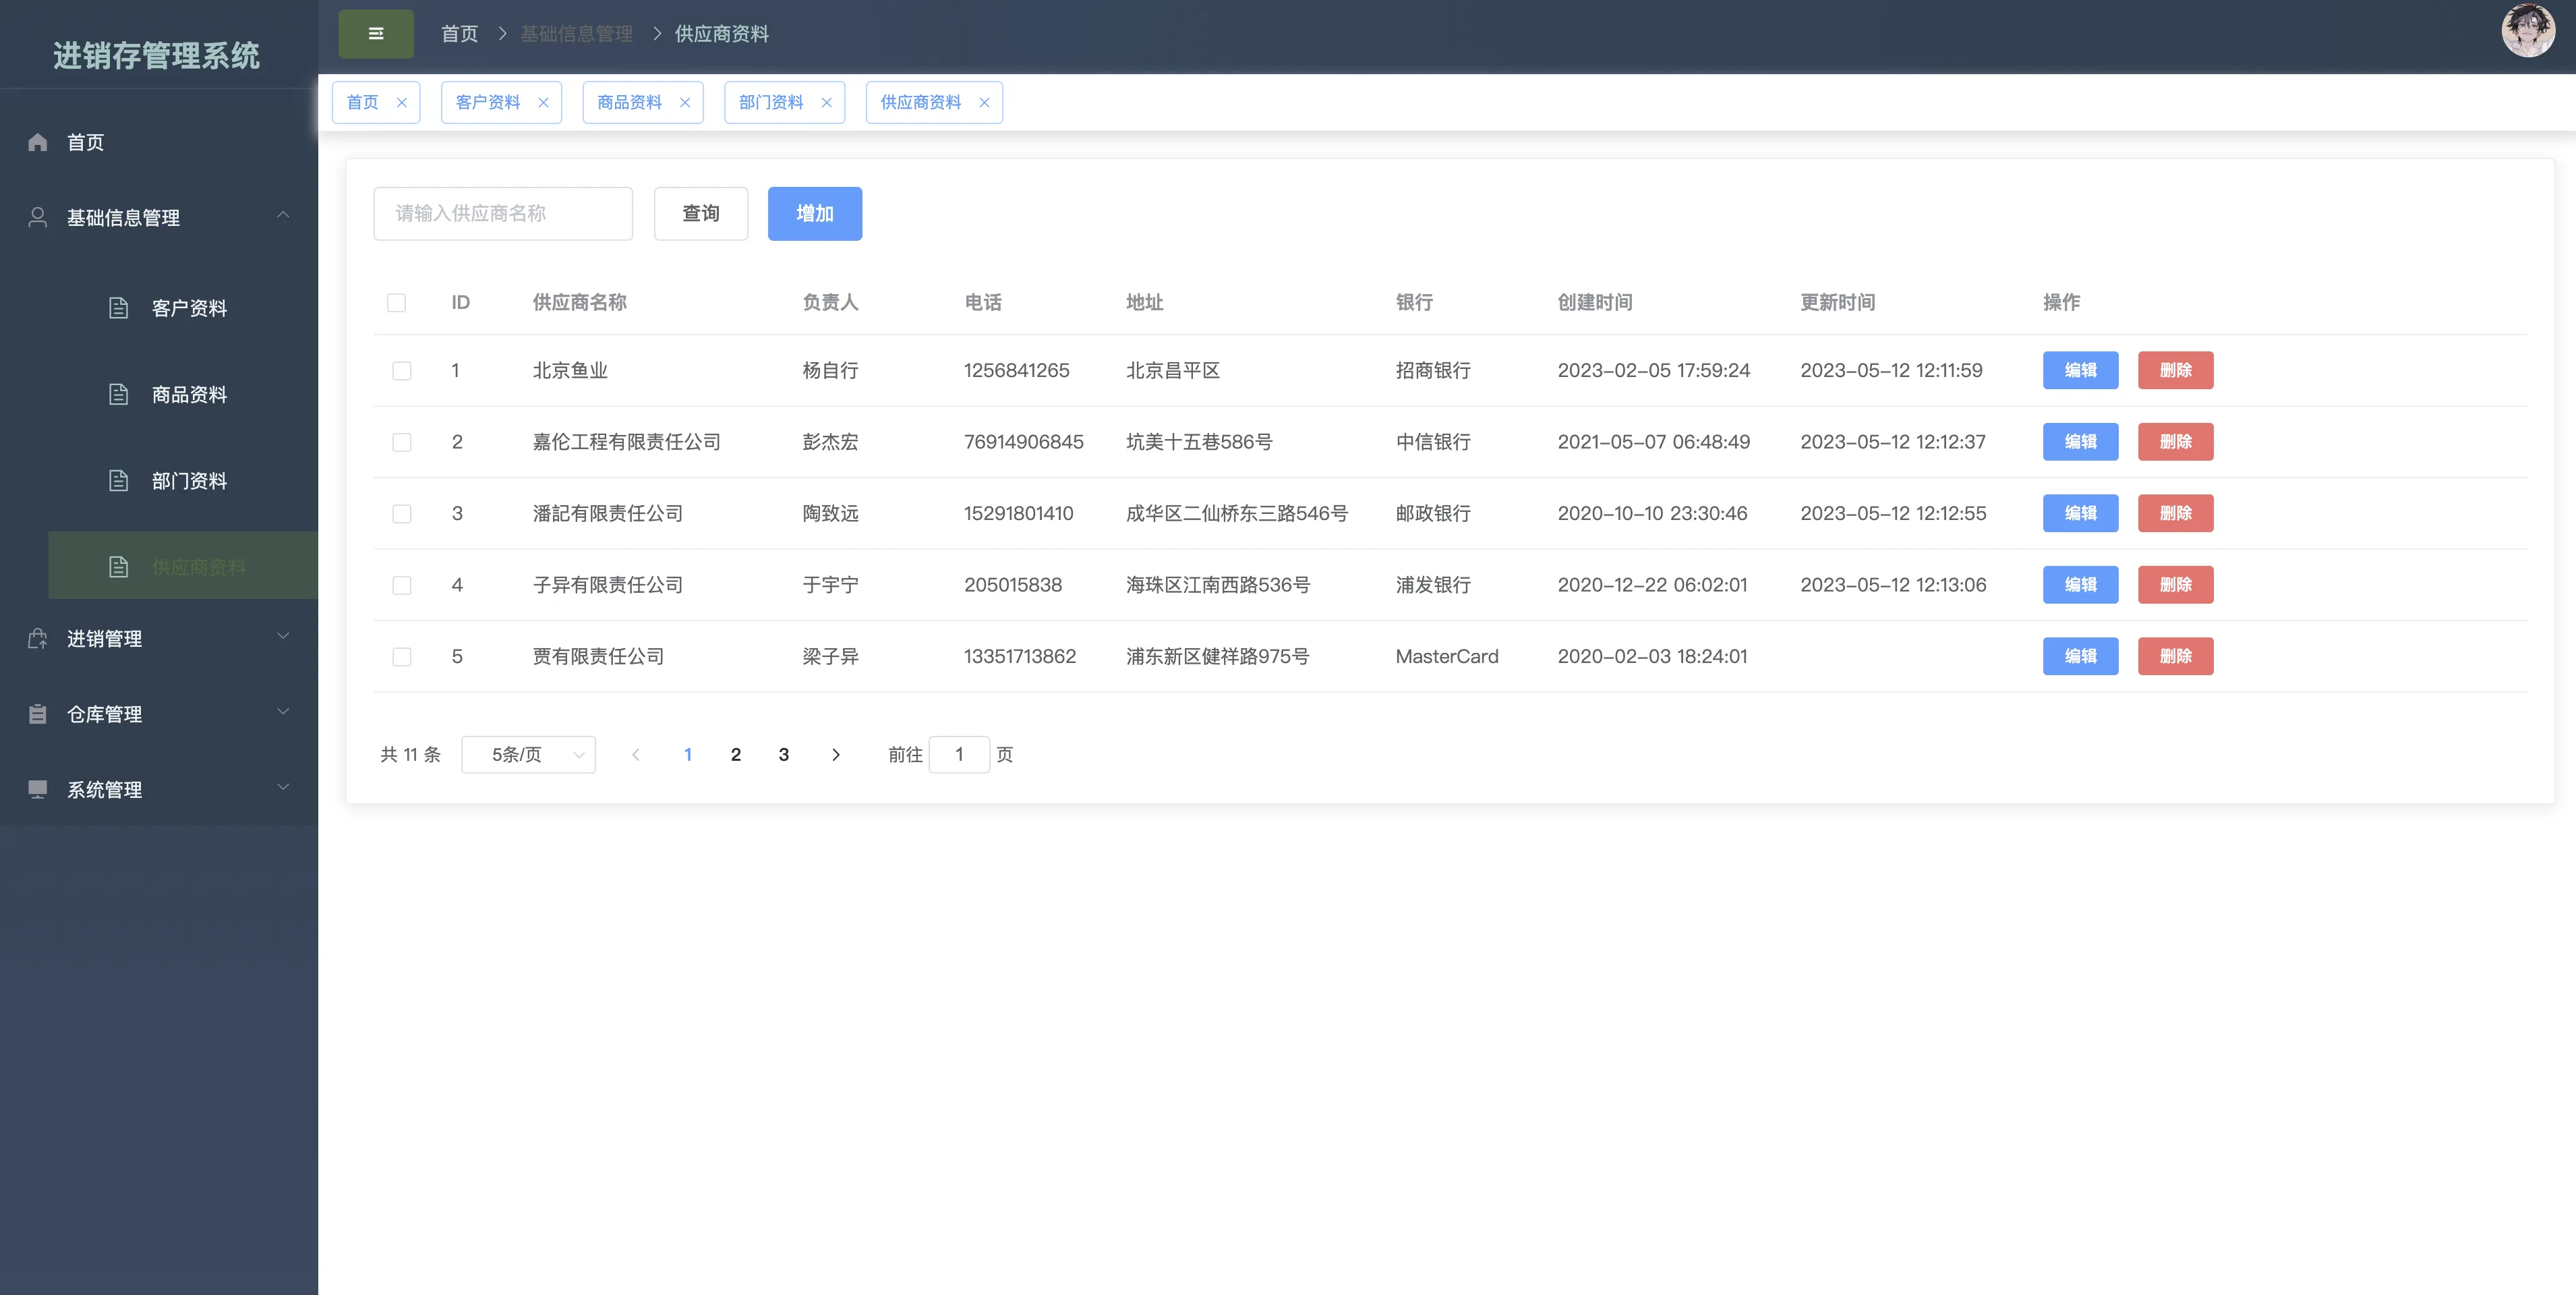Check the checkbox for 北京鱼业 row
Screen dimensions: 2576x1295
click(x=402, y=371)
